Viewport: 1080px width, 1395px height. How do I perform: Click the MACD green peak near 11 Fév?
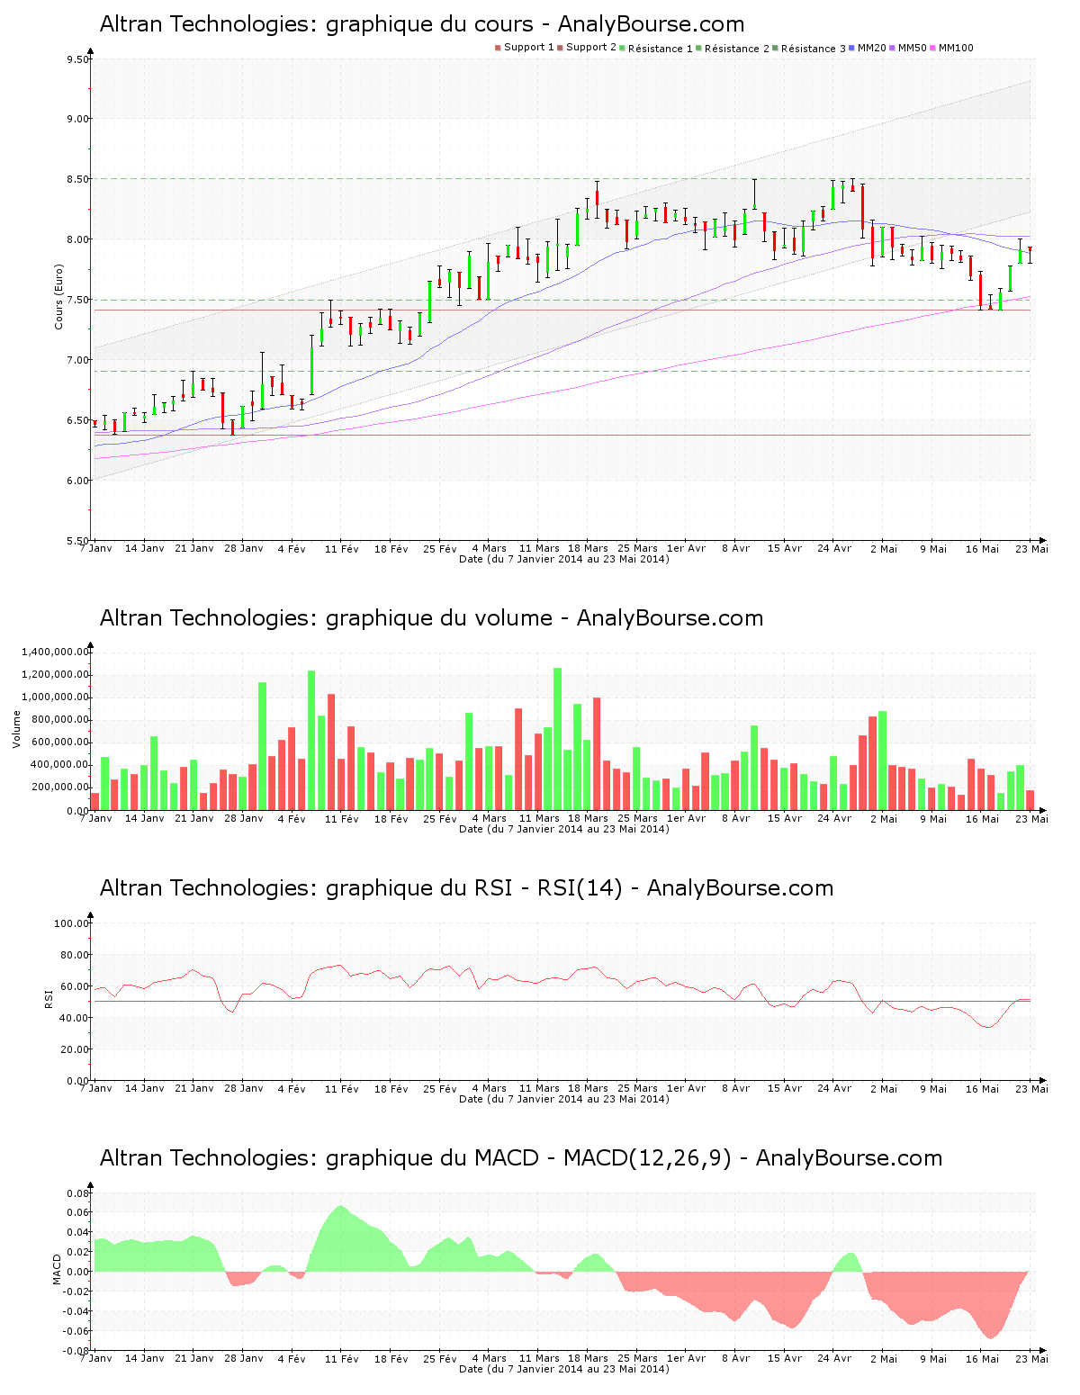pos(339,1207)
